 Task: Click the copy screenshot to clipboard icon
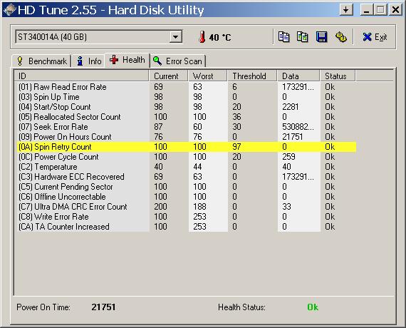point(303,37)
